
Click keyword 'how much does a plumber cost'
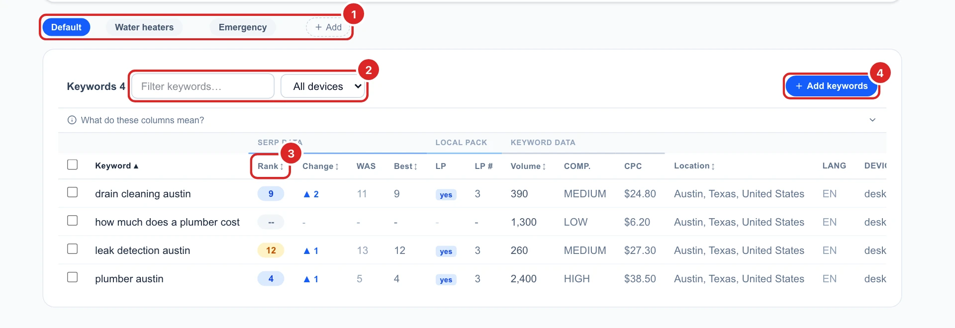pyautogui.click(x=167, y=222)
